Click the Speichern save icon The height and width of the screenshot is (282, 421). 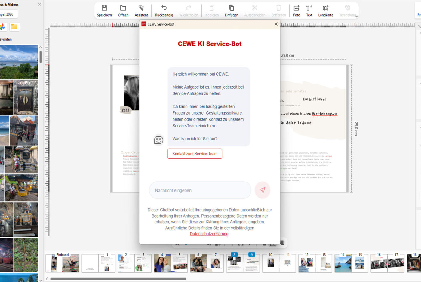coord(104,8)
